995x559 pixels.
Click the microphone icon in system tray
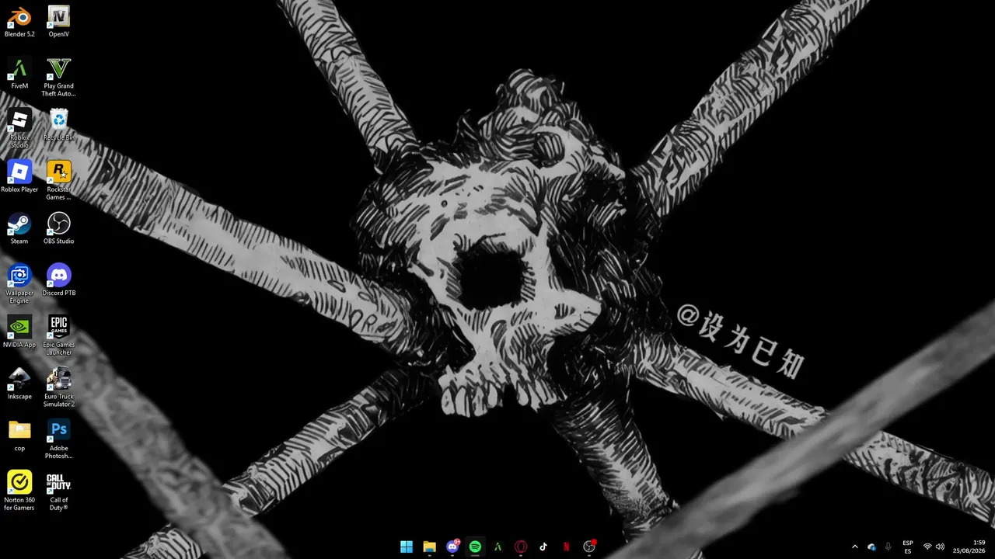(889, 547)
